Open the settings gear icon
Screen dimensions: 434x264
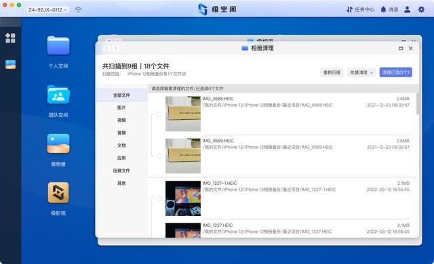tap(421, 9)
